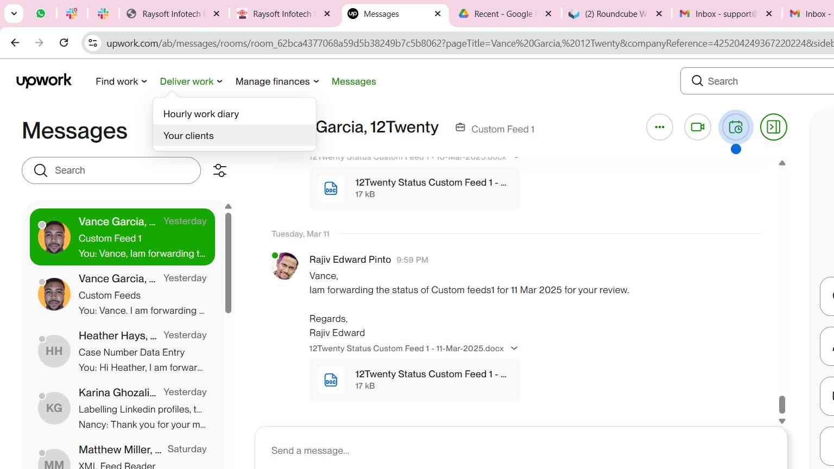Download 12Twenty Status 11-Mar attachment card
This screenshot has width=834, height=469.
pyautogui.click(x=414, y=379)
